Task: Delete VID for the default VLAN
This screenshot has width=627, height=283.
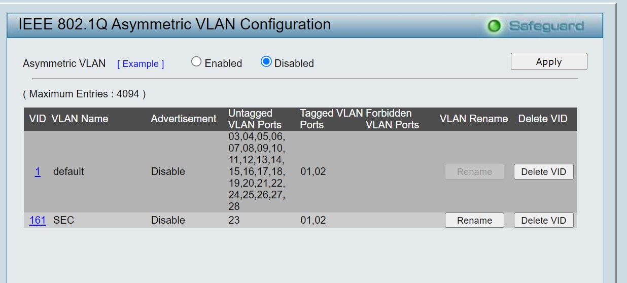Action: tap(544, 171)
